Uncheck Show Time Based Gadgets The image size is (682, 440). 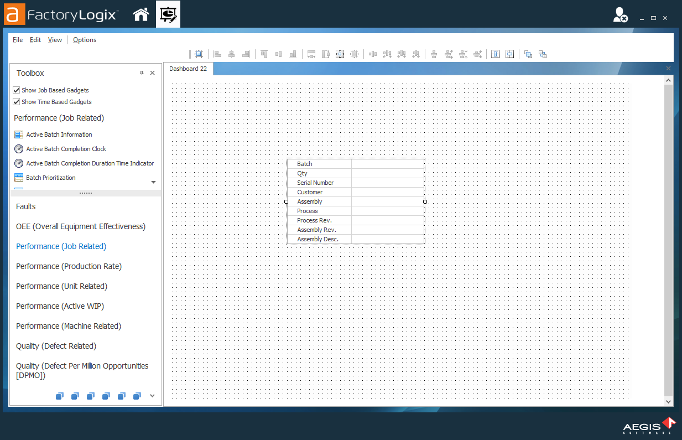[17, 101]
